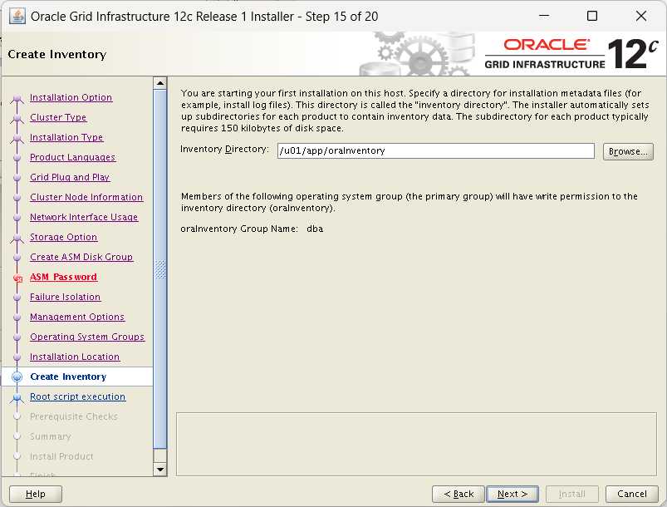
Task: Go to Cluster Type step
Action: pos(58,117)
